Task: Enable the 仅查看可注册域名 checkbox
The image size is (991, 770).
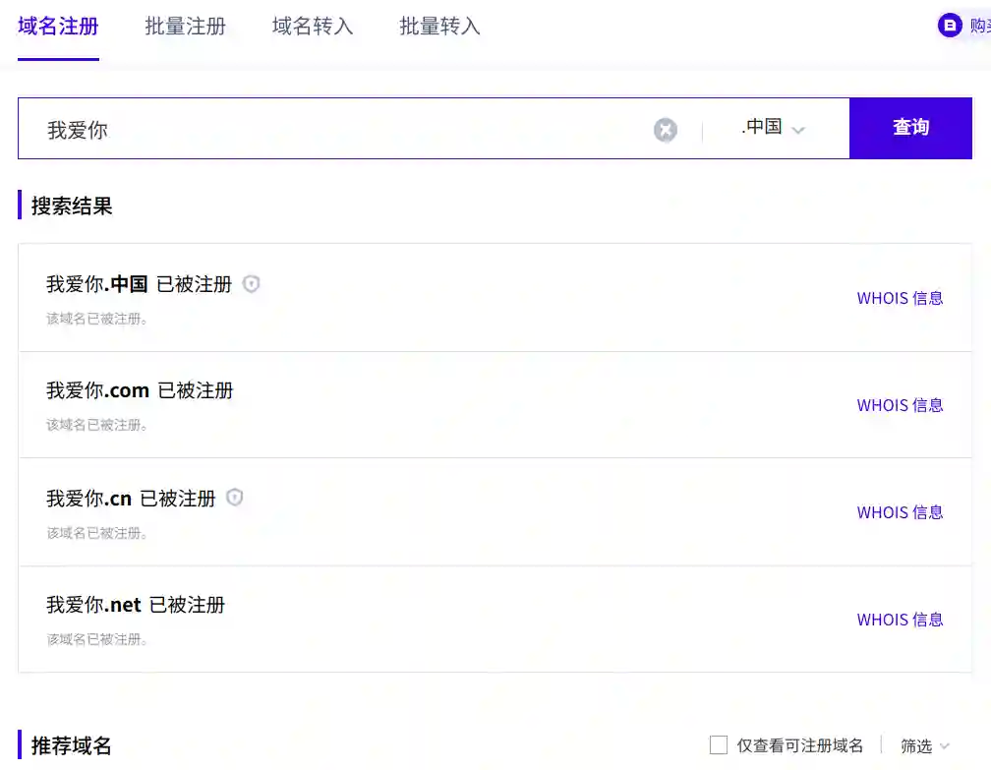Action: click(x=721, y=745)
